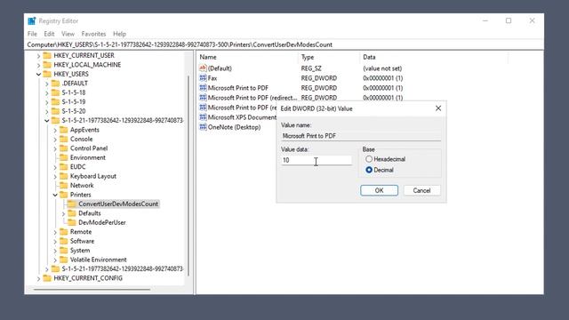Select the Printers folder icon
Screen dimensions: 569x320
tap(63, 195)
